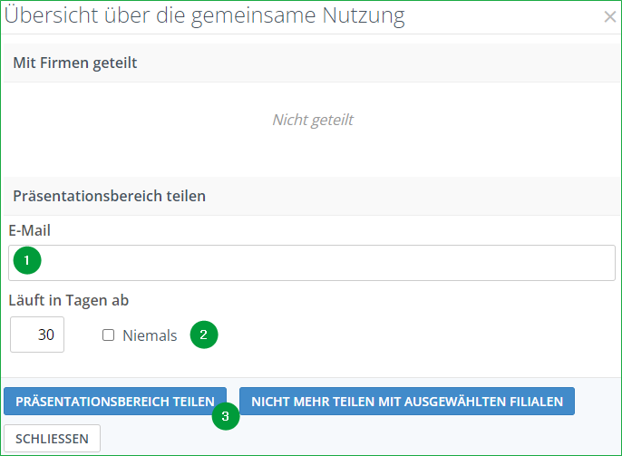Click the green badge numbered 2

[x=204, y=335]
